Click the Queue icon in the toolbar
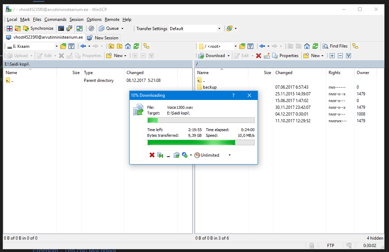This screenshot has width=389, height=252. pos(102,28)
